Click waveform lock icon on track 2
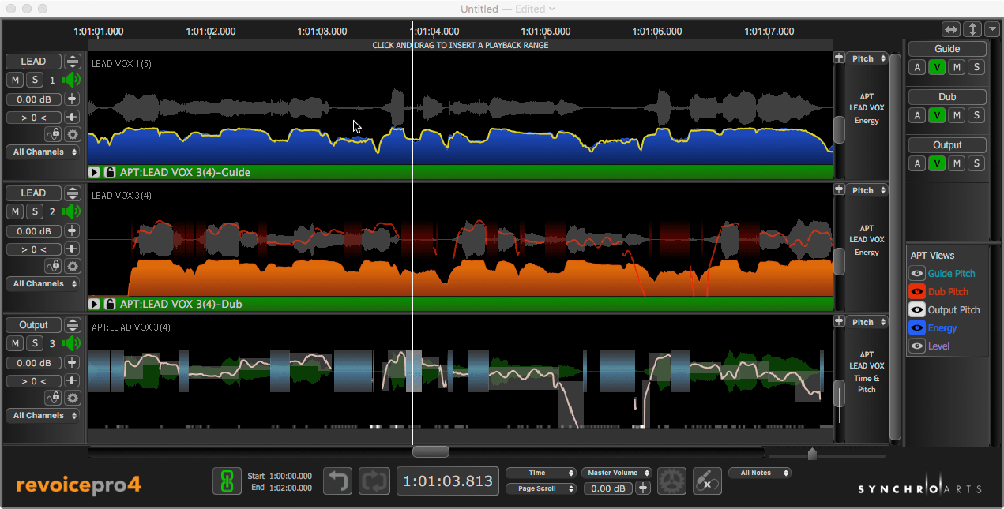The width and height of the screenshot is (1004, 509). click(x=111, y=304)
